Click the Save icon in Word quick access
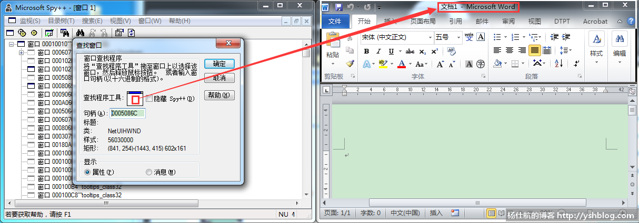Screen dimensions: 639x223 click(338, 7)
